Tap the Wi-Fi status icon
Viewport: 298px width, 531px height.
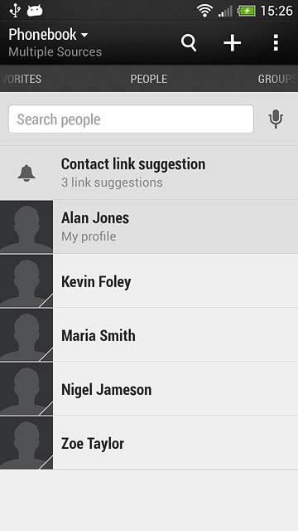[204, 11]
